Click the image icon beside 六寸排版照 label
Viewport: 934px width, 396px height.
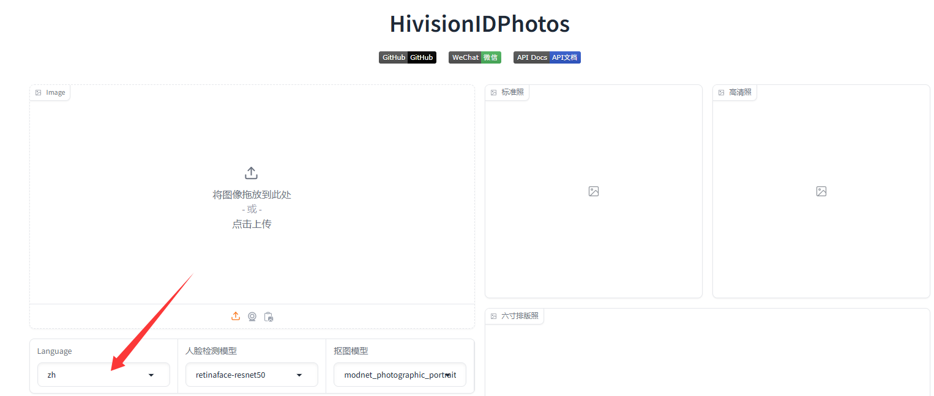click(x=494, y=316)
